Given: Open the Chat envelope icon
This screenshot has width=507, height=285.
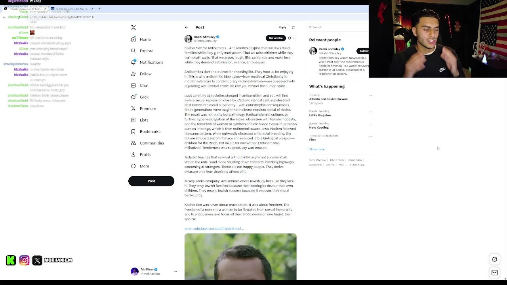Looking at the screenshot, I should pos(133,85).
